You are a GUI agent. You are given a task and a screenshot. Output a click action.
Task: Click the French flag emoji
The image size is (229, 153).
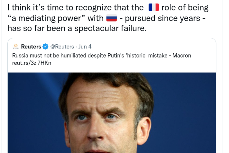[x=154, y=8]
